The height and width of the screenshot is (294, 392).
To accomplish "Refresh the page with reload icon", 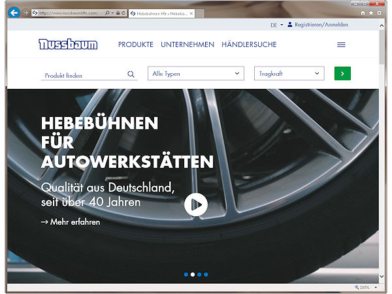I will click(x=123, y=13).
